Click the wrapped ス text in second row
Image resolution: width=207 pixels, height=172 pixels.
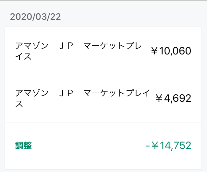[x=19, y=104]
